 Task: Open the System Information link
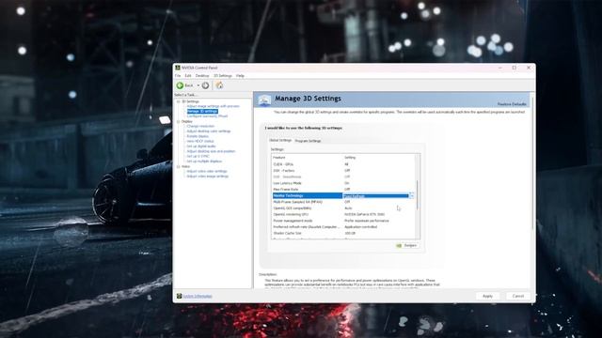(198, 297)
